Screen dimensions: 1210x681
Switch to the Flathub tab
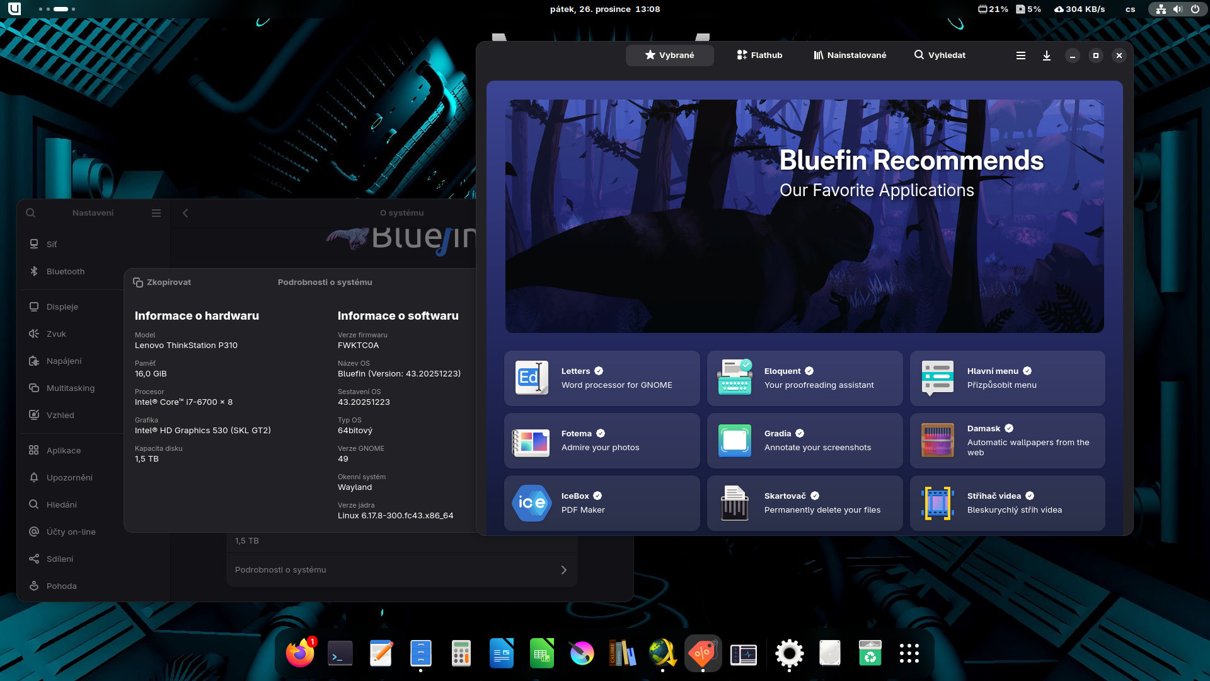tap(759, 55)
